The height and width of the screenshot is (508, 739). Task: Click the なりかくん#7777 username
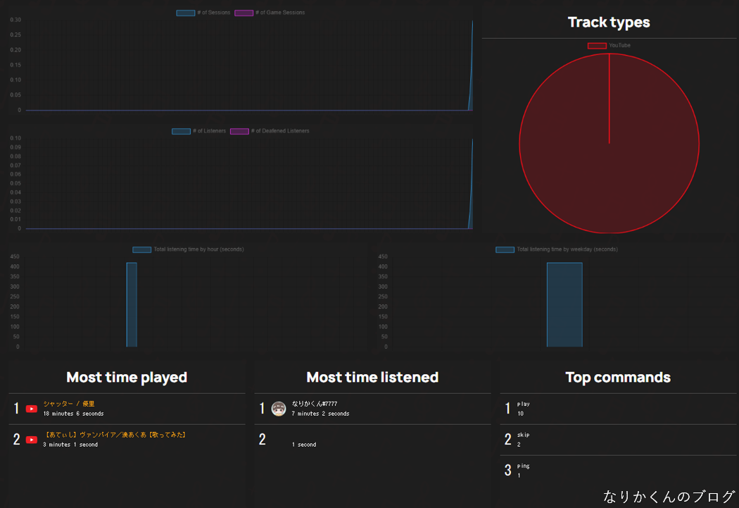tap(315, 404)
